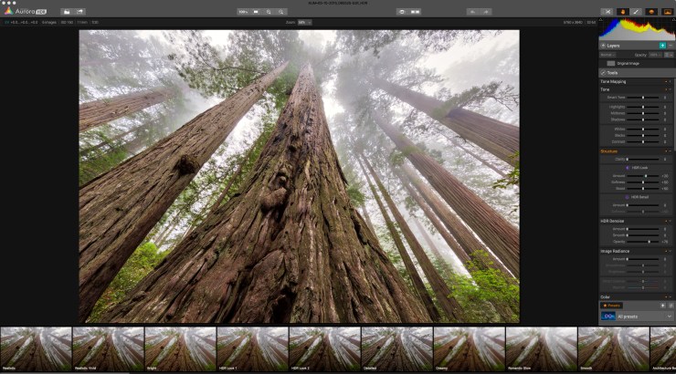Apply the Romantic Glow preset thumbnail
Viewport: 676px width, 374px height.
pyautogui.click(x=542, y=349)
